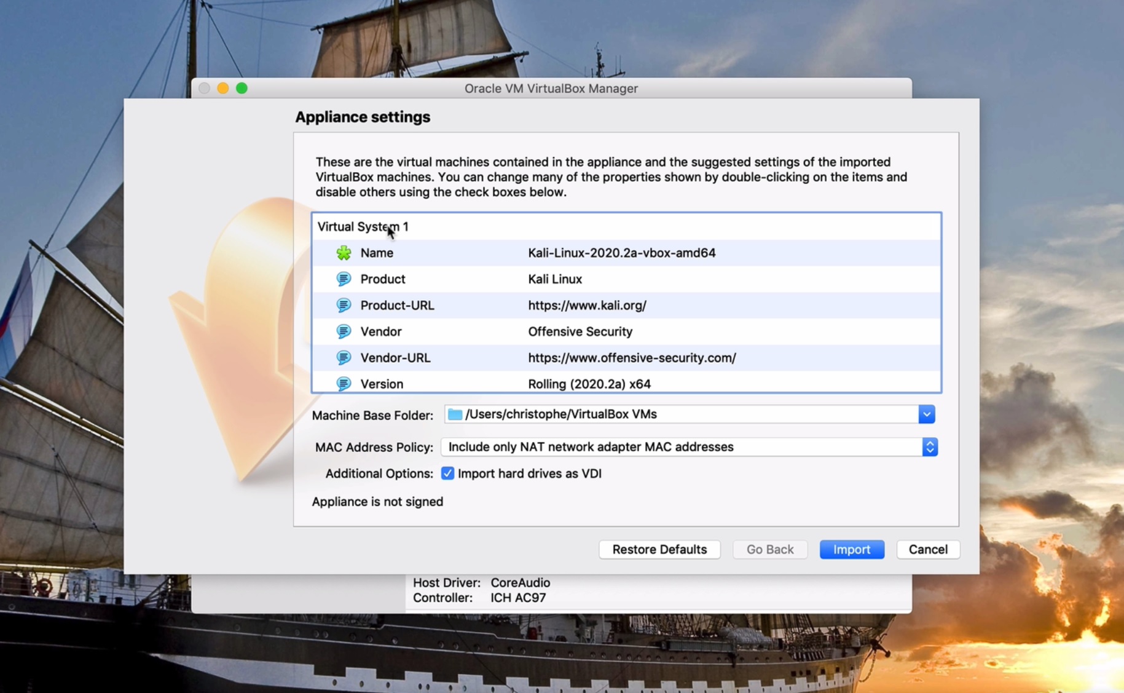Select the offensive-security.com URL value
Screen dimensions: 1124x693
pyautogui.click(x=632, y=357)
